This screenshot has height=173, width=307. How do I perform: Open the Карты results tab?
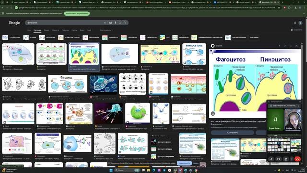74,30
